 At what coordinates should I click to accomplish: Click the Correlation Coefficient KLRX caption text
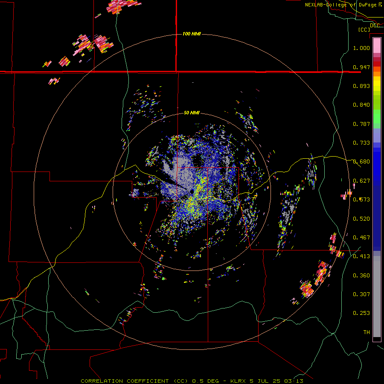pyautogui.click(x=192, y=381)
